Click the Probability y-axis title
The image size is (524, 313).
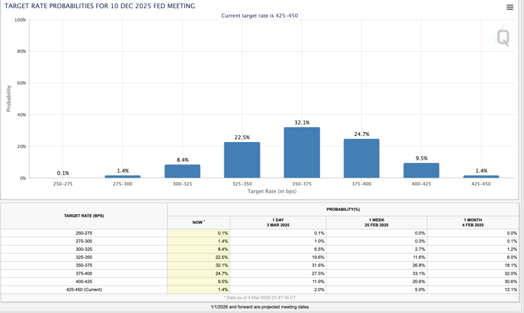click(x=9, y=98)
